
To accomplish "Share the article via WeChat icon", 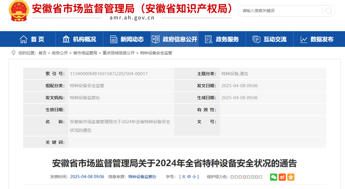I will click(x=274, y=177).
